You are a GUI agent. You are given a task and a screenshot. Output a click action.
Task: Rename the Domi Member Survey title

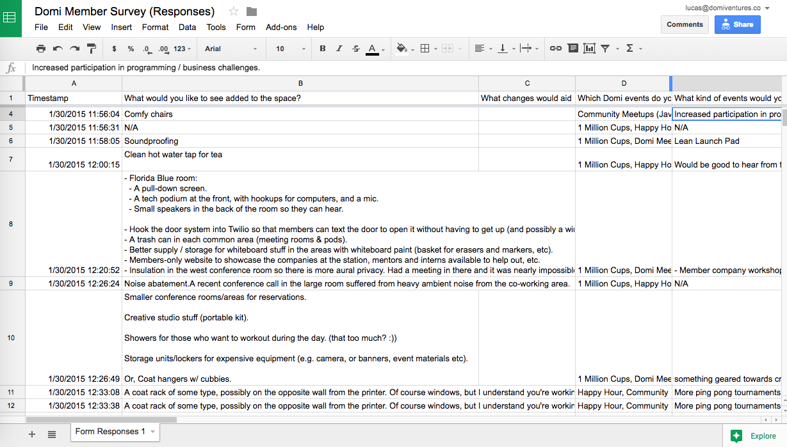coord(124,12)
